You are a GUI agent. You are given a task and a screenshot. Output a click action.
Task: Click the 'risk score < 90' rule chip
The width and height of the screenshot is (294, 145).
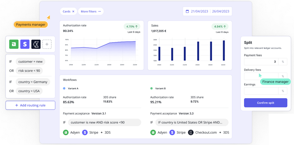point(29,71)
